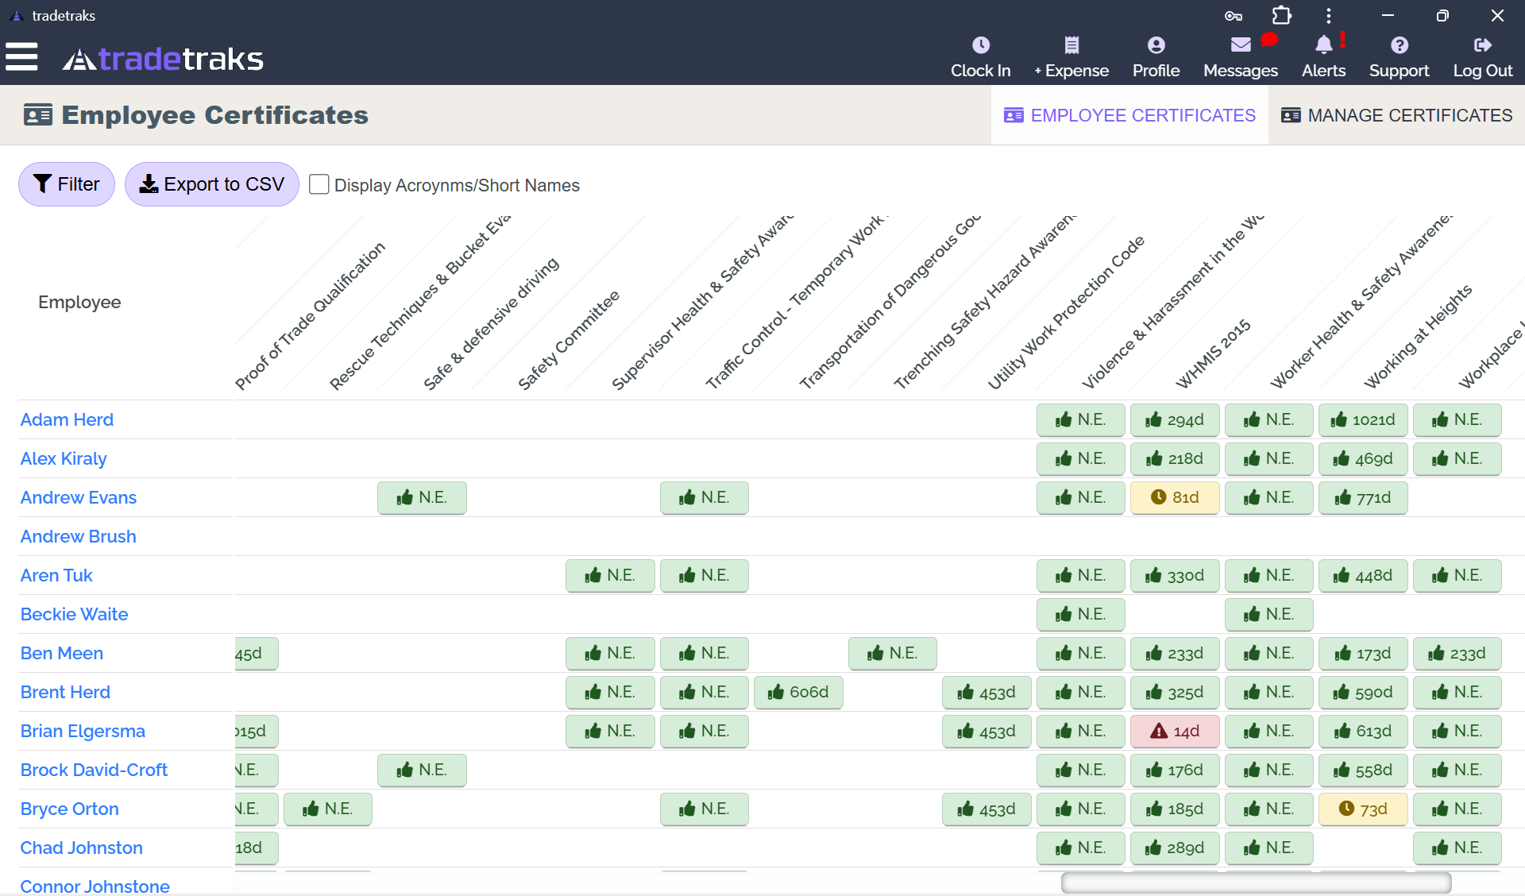Screen dimensions: 1525x896
Task: Enable Display Acronyms/Short Names checkbox
Action: tap(319, 184)
